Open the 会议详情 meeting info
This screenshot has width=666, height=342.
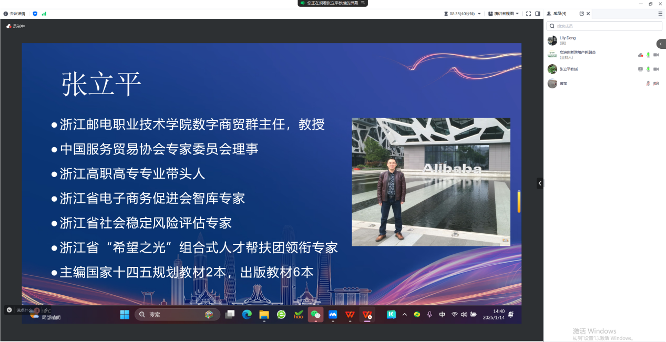(x=14, y=14)
